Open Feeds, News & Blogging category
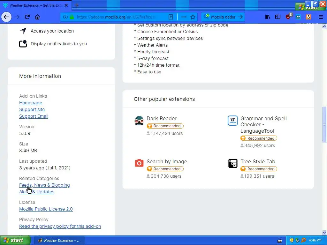Viewport: 327px width, 245px height. point(44,185)
